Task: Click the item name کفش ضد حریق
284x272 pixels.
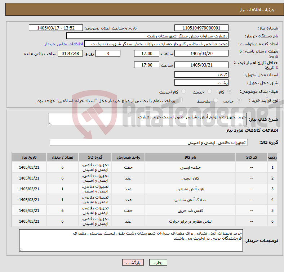Action: pos(190,211)
